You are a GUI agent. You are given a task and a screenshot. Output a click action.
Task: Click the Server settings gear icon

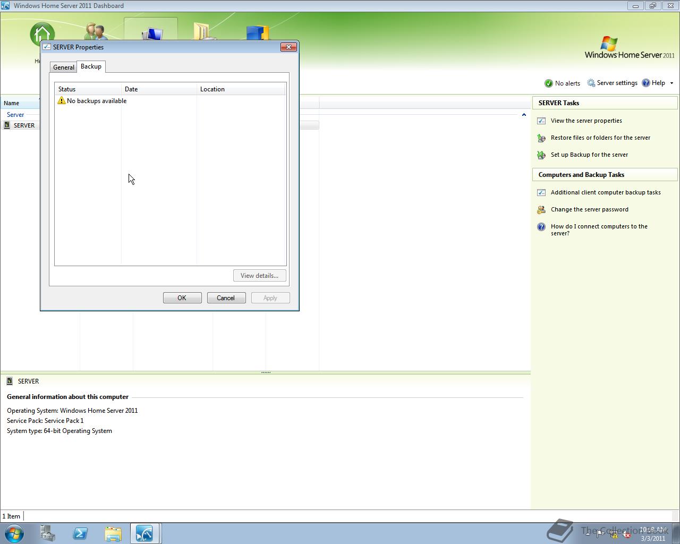pos(591,83)
